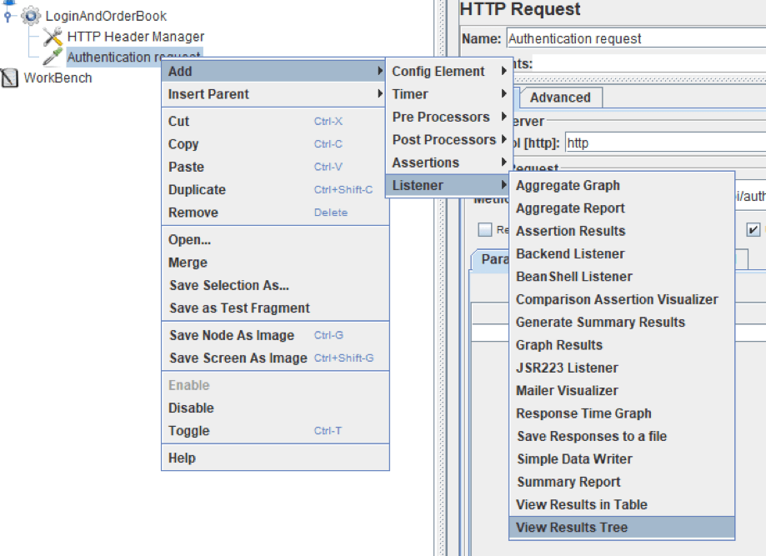Viewport: 766px width, 556px height.
Task: Add Backend Listener
Action: pos(622,254)
